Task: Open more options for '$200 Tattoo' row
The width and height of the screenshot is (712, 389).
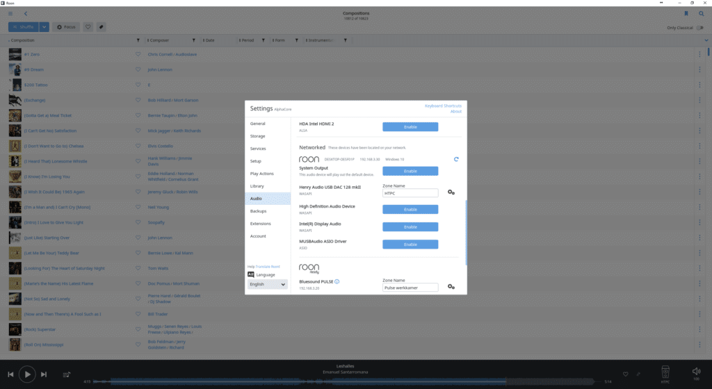Action: click(x=699, y=85)
